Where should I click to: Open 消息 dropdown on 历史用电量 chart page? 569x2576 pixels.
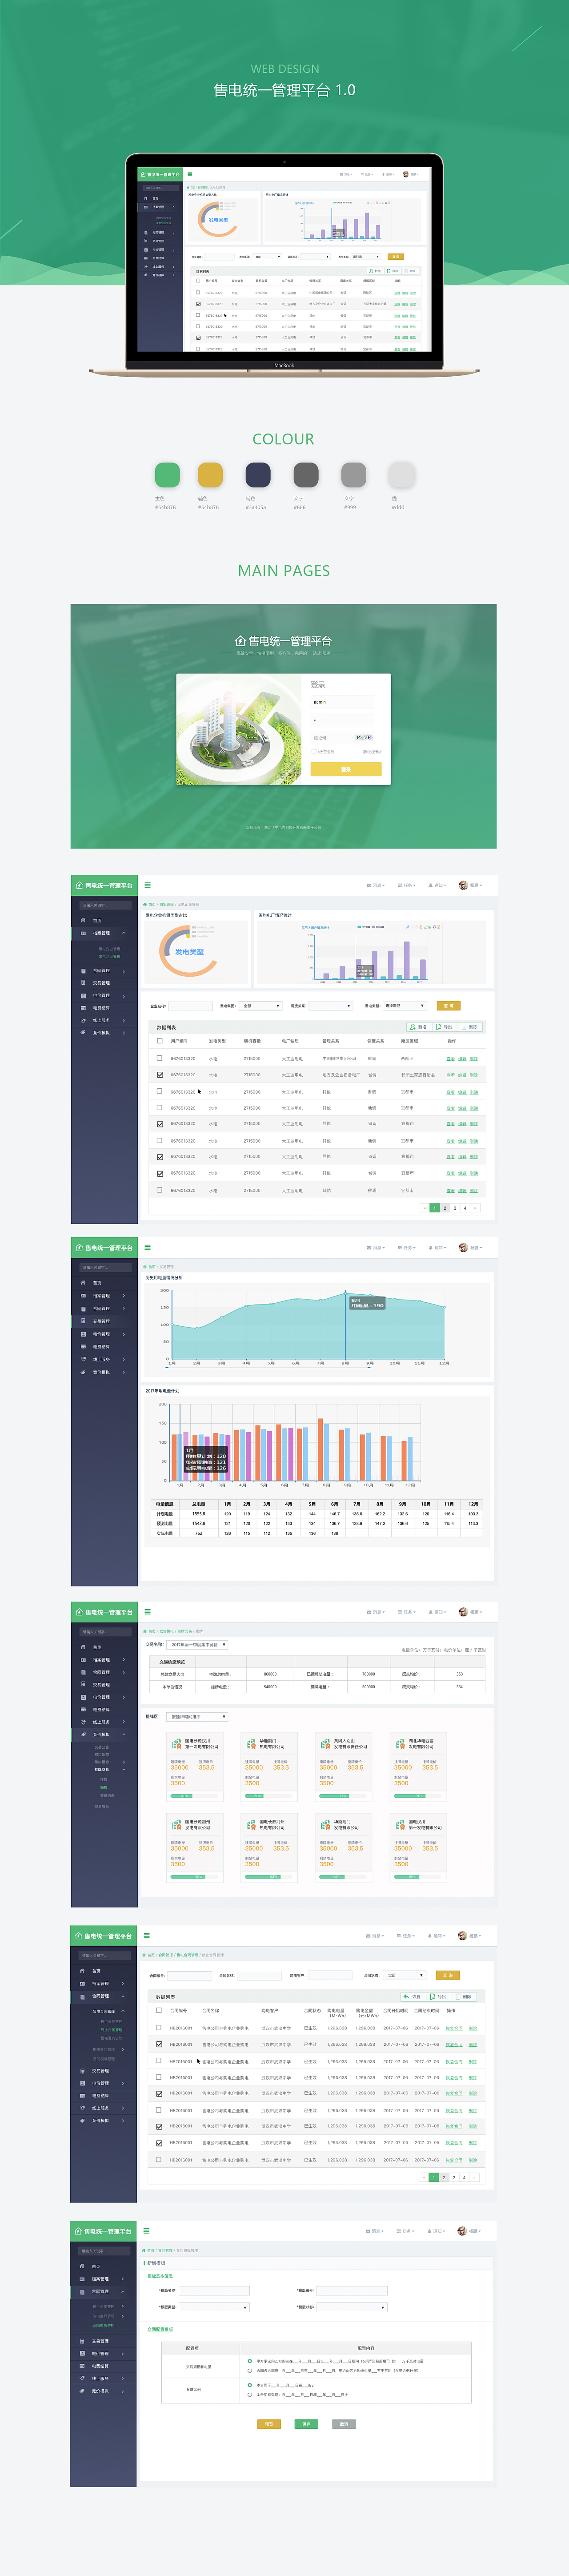click(376, 1248)
